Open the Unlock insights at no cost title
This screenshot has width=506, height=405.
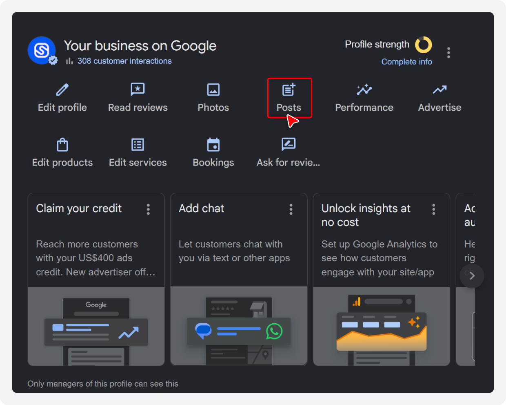tap(366, 215)
